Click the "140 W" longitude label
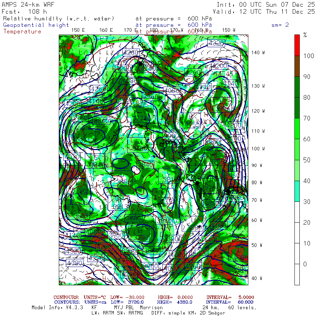This screenshot has height=317, width=317. point(258,52)
